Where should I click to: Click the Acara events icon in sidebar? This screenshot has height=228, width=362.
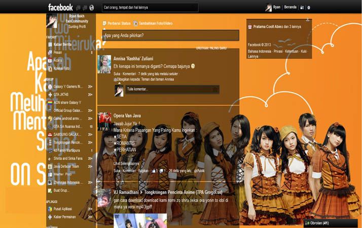point(50,60)
